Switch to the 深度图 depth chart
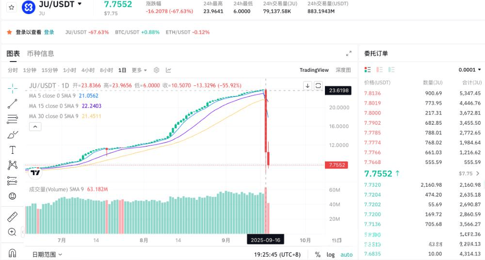Viewport: 485px width, 260px height. point(343,70)
